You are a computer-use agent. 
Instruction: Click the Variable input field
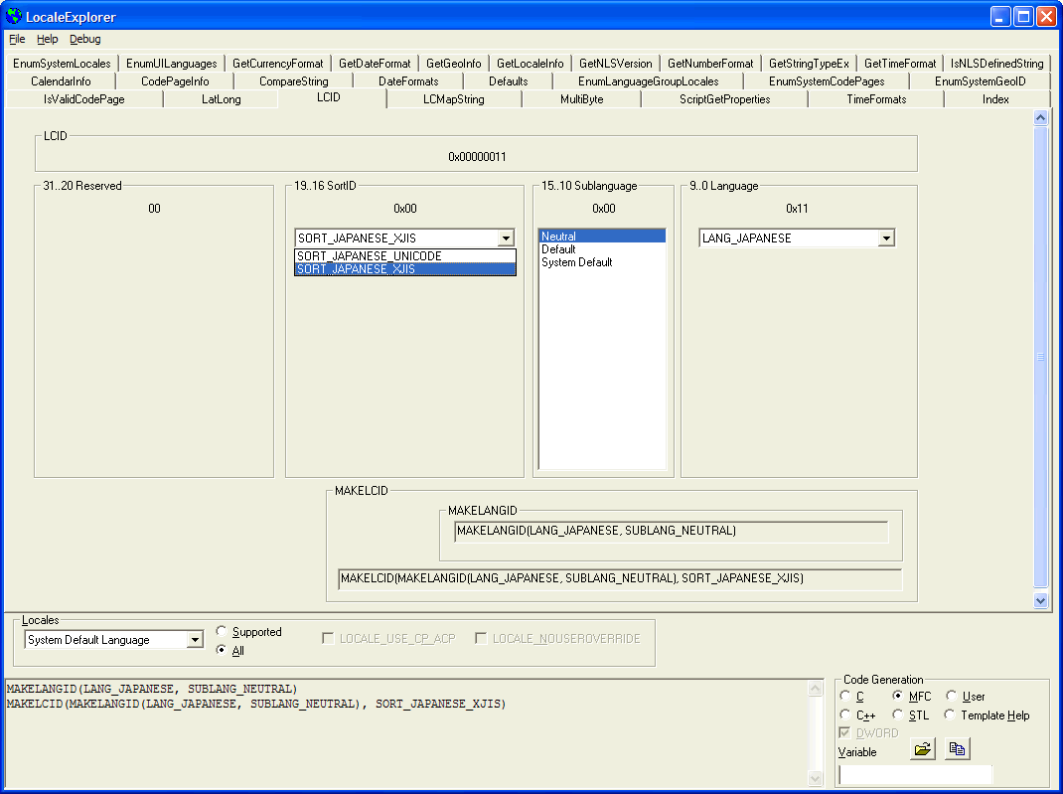coord(916,774)
